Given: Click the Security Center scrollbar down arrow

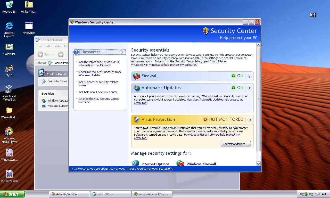Looking at the screenshot, I should pyautogui.click(x=258, y=163).
